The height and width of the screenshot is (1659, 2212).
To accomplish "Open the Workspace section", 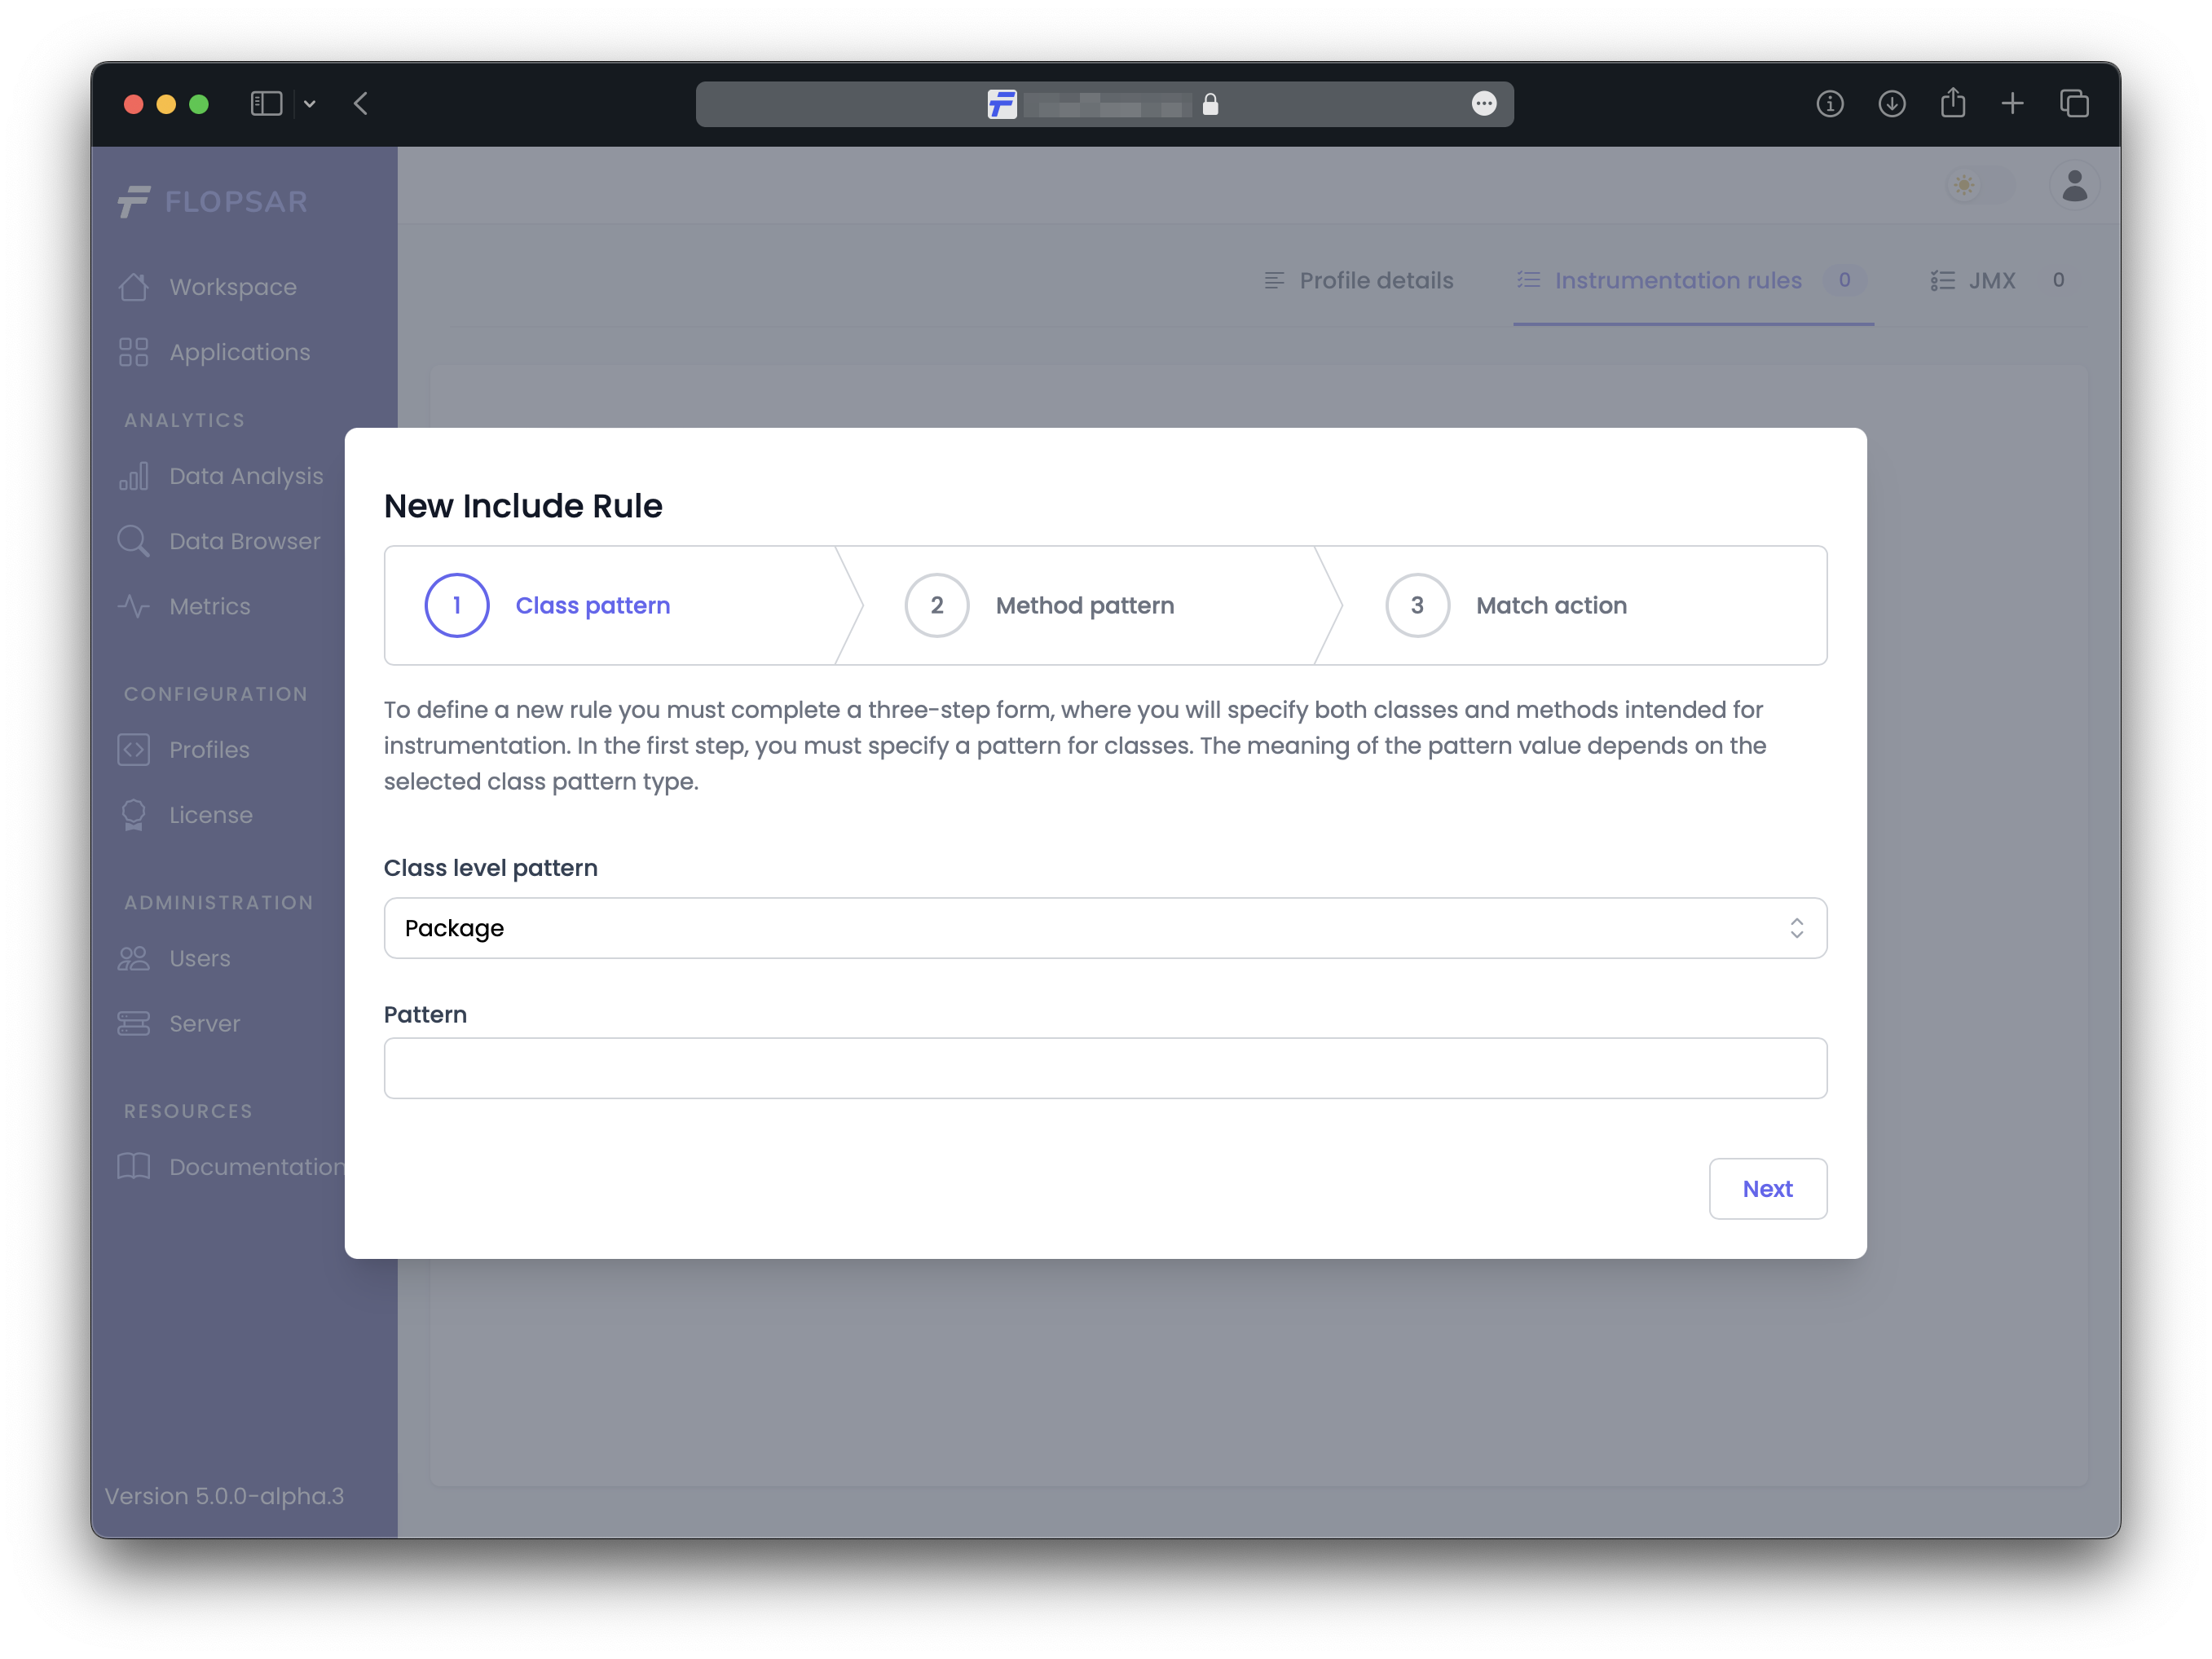I will (232, 286).
